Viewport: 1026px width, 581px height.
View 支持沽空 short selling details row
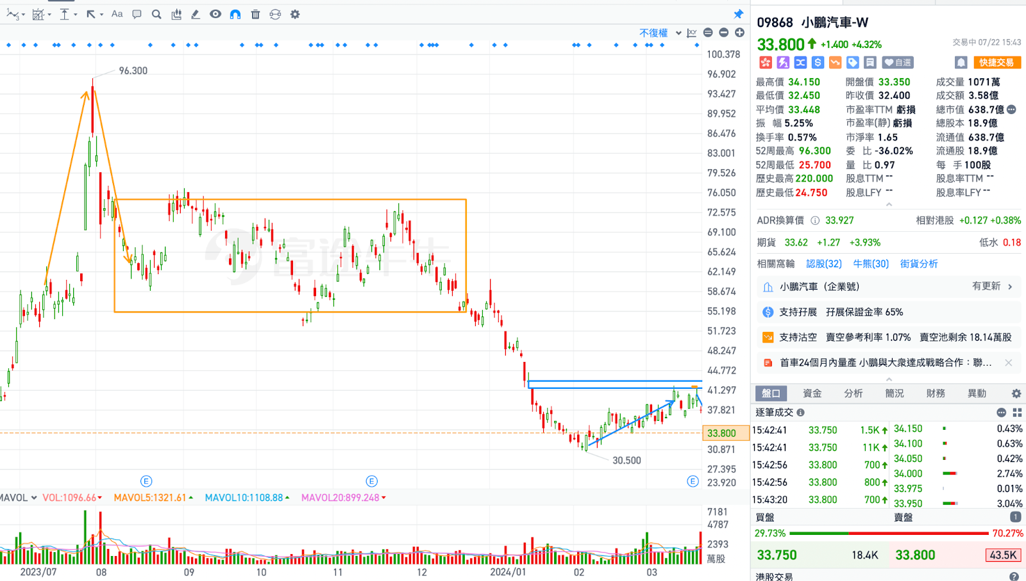(x=889, y=337)
